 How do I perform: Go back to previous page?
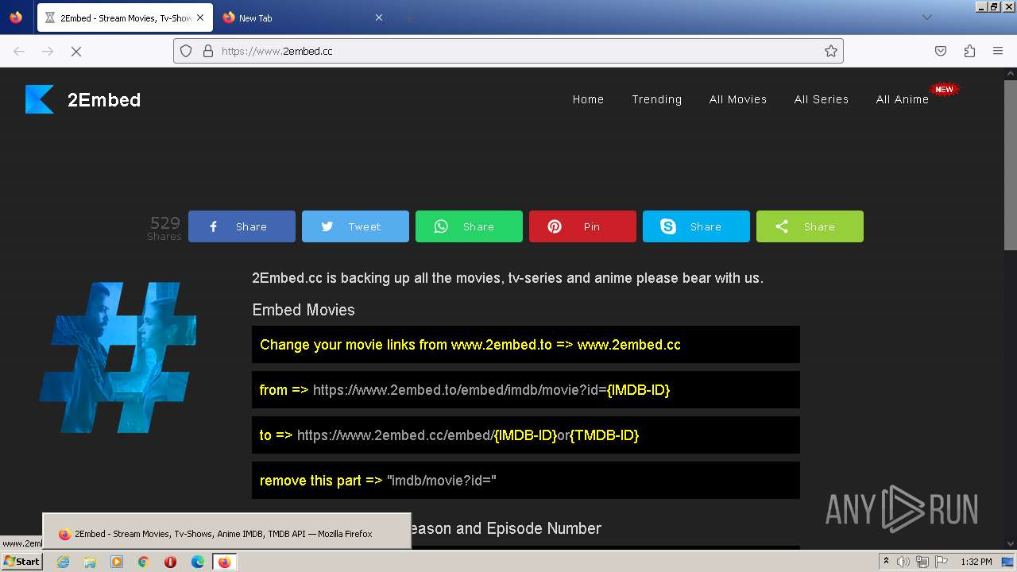point(19,51)
